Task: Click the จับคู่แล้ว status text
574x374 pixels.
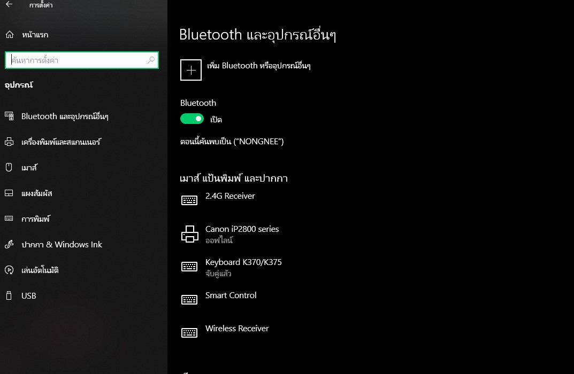Action: pos(218,274)
